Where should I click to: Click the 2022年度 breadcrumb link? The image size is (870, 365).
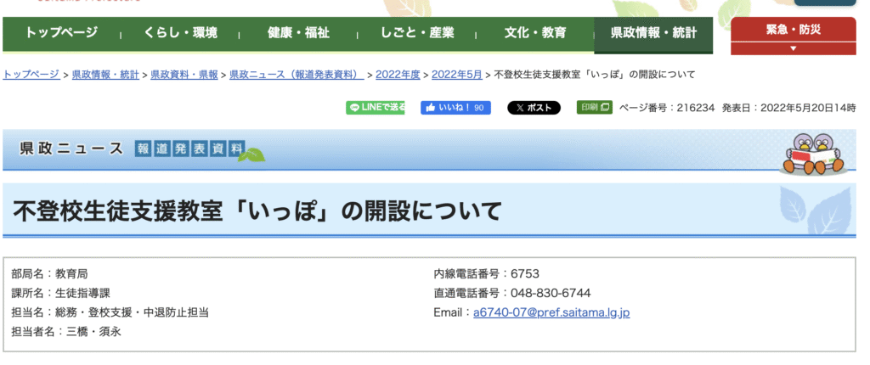click(x=398, y=75)
